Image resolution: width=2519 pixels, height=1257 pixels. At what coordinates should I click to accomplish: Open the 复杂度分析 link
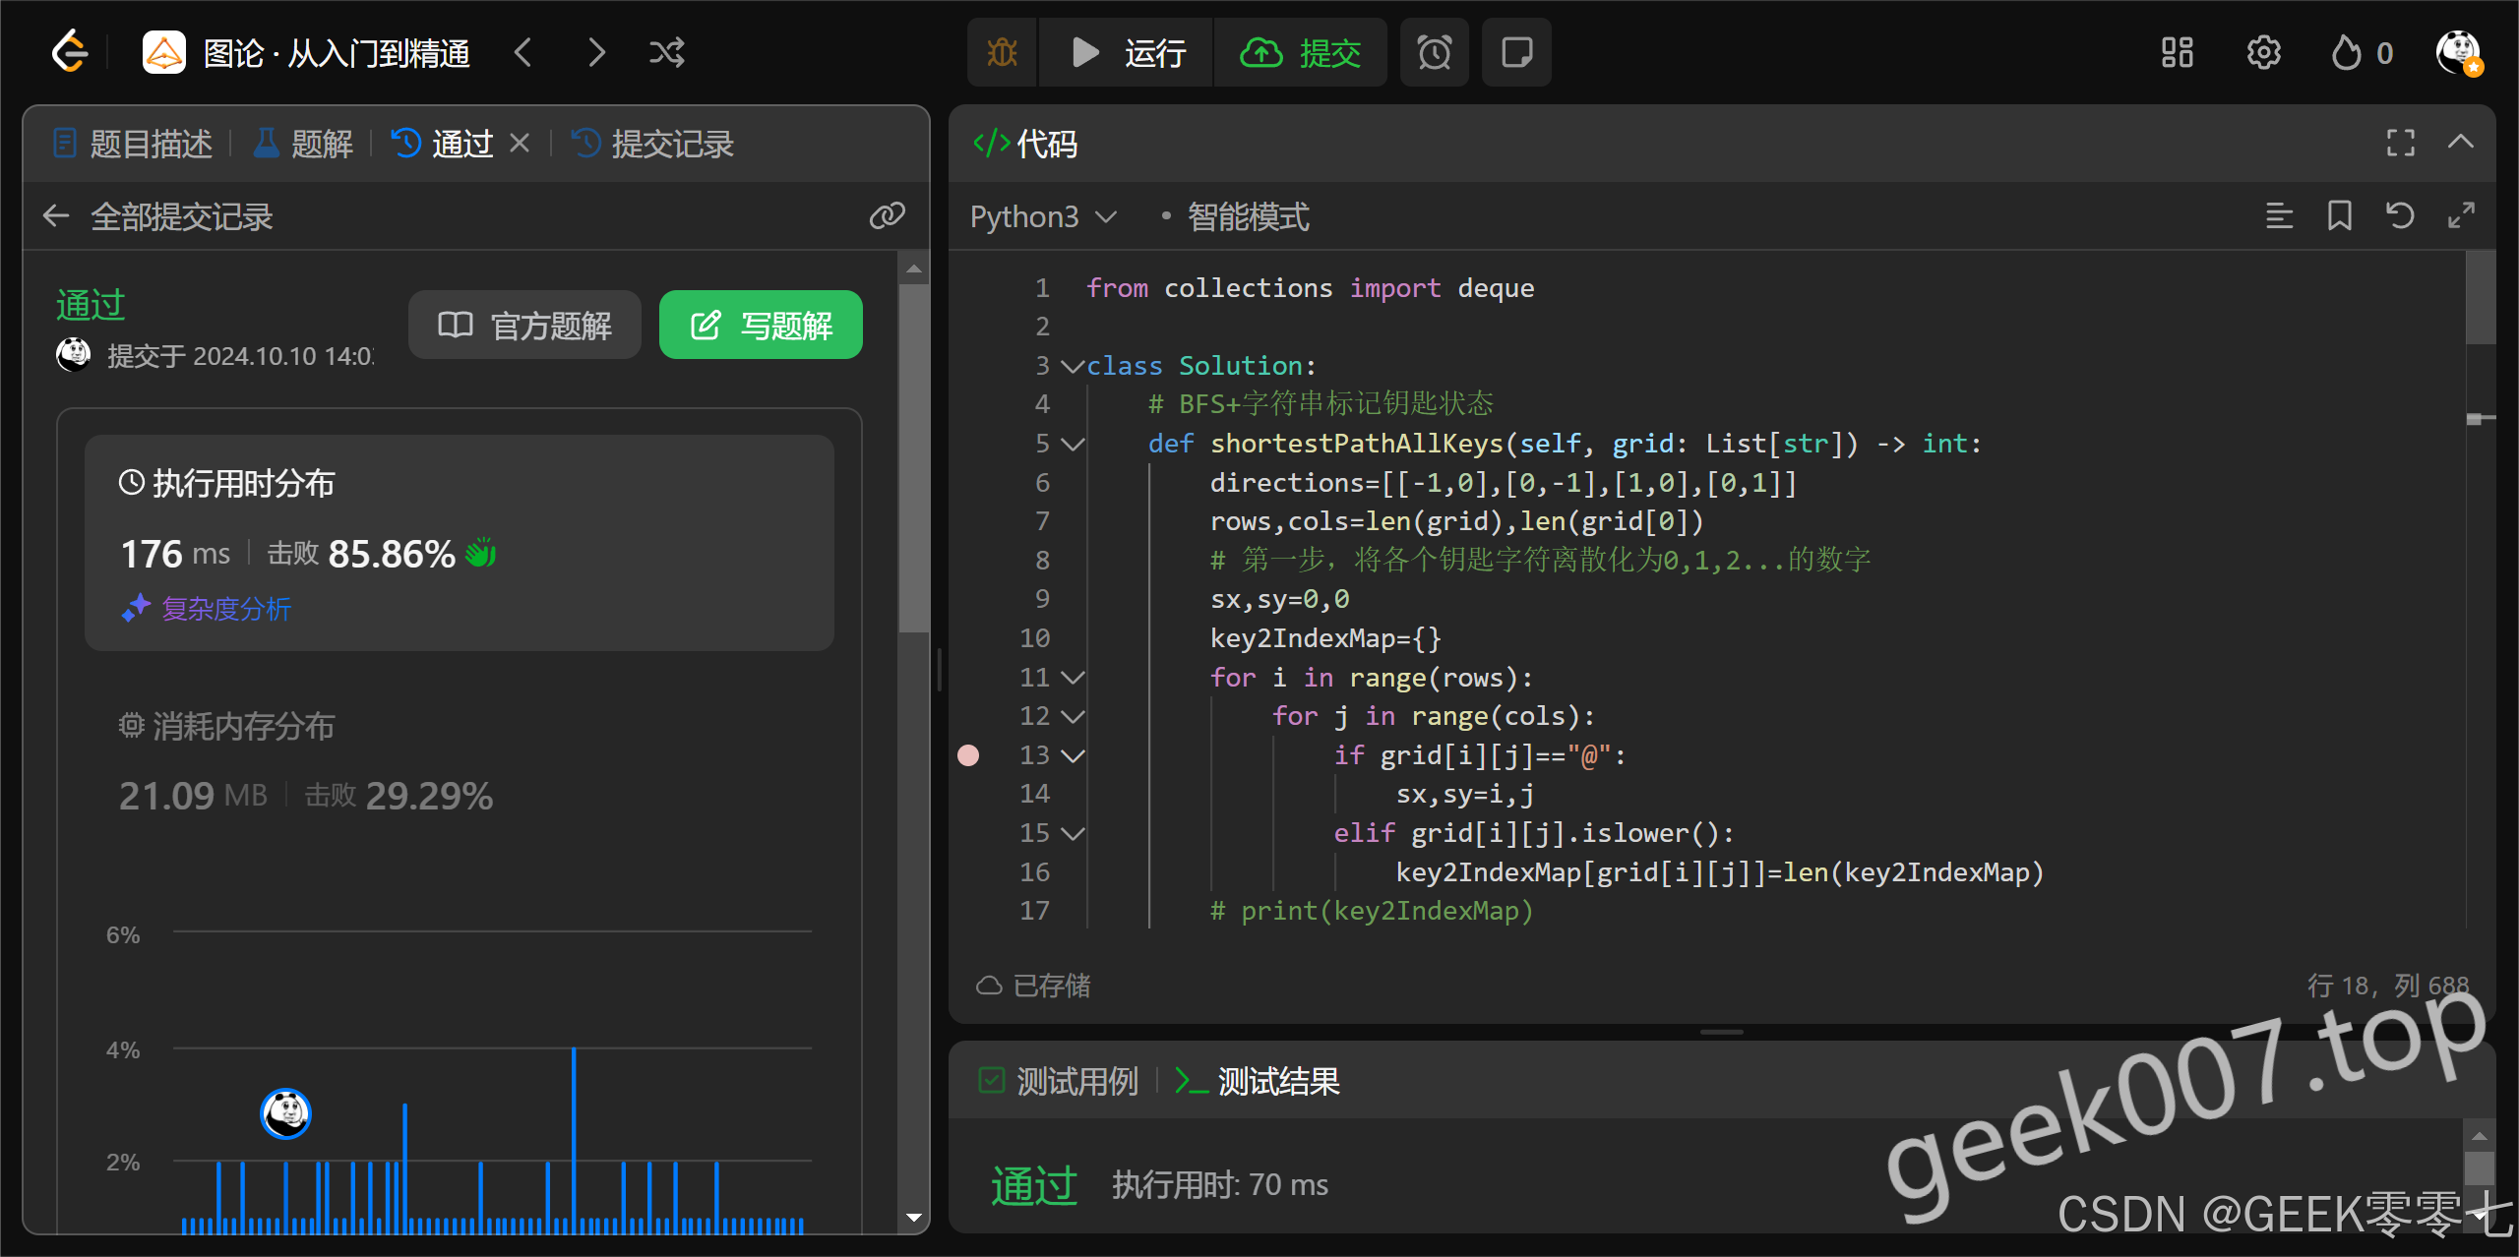(226, 609)
